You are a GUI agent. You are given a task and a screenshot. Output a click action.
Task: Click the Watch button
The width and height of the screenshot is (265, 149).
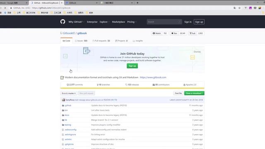pyautogui.click(x=157, y=33)
